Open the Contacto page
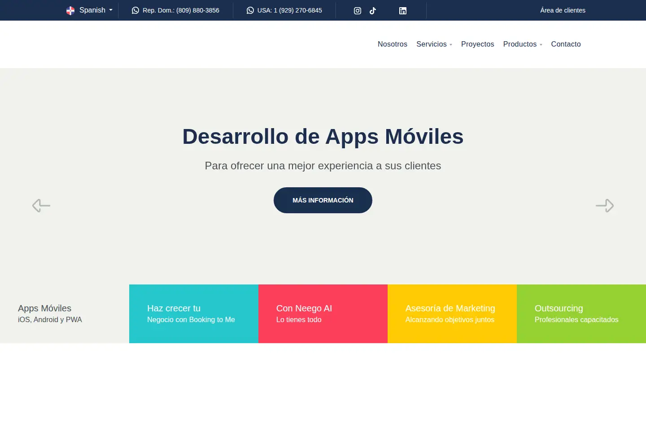This screenshot has width=646, height=448. tap(566, 44)
